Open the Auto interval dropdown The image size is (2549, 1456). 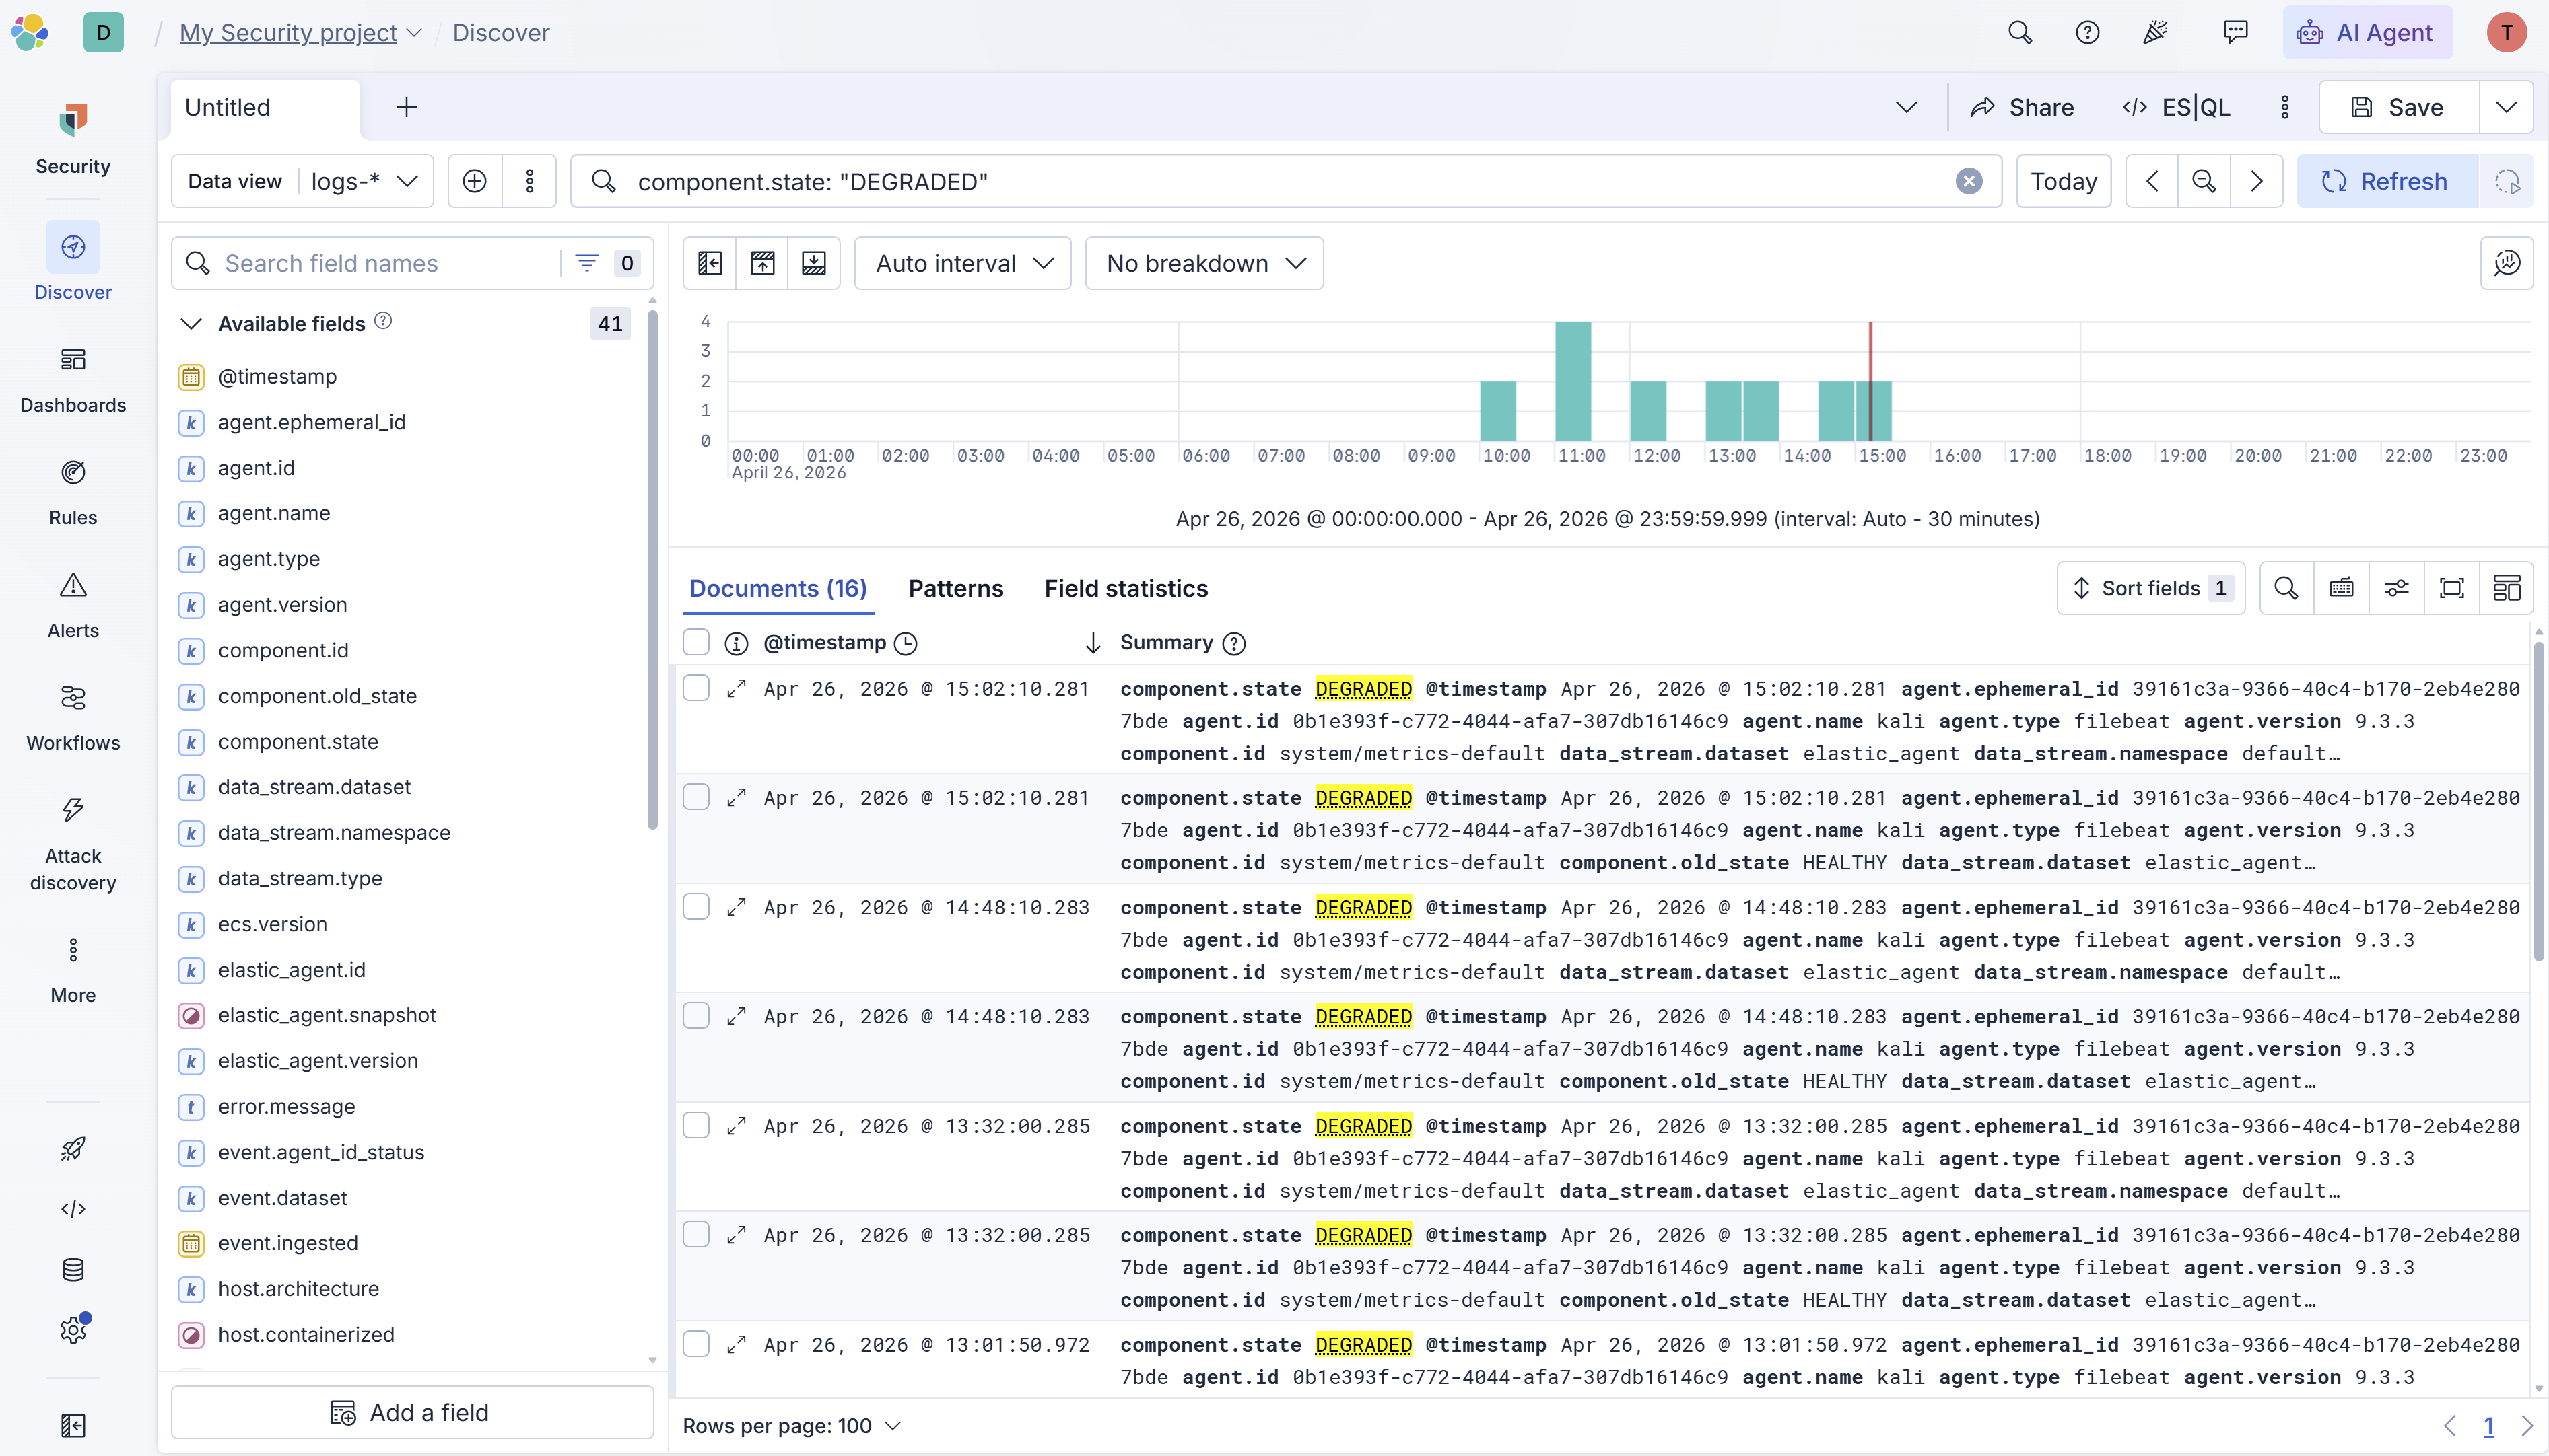[x=962, y=263]
